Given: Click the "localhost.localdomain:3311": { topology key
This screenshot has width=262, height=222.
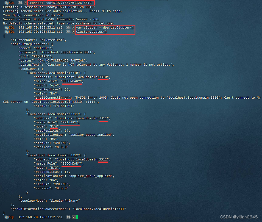Looking at the screenshot, I should pyautogui.click(x=56, y=114).
